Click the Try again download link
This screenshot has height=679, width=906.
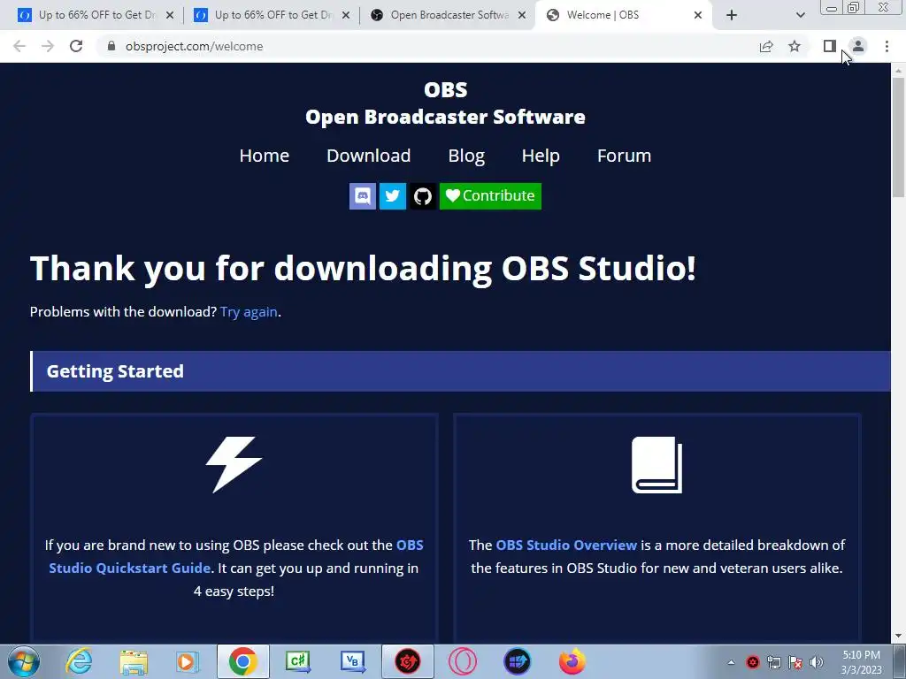click(x=249, y=312)
